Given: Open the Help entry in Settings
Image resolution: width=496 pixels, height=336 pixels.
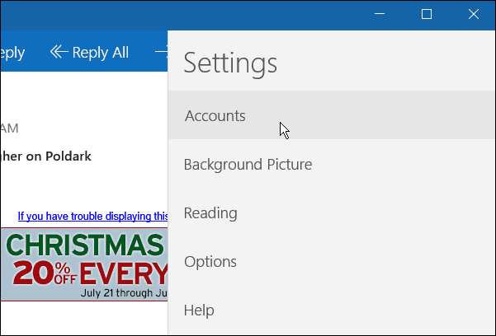Looking at the screenshot, I should pyautogui.click(x=332, y=310).
